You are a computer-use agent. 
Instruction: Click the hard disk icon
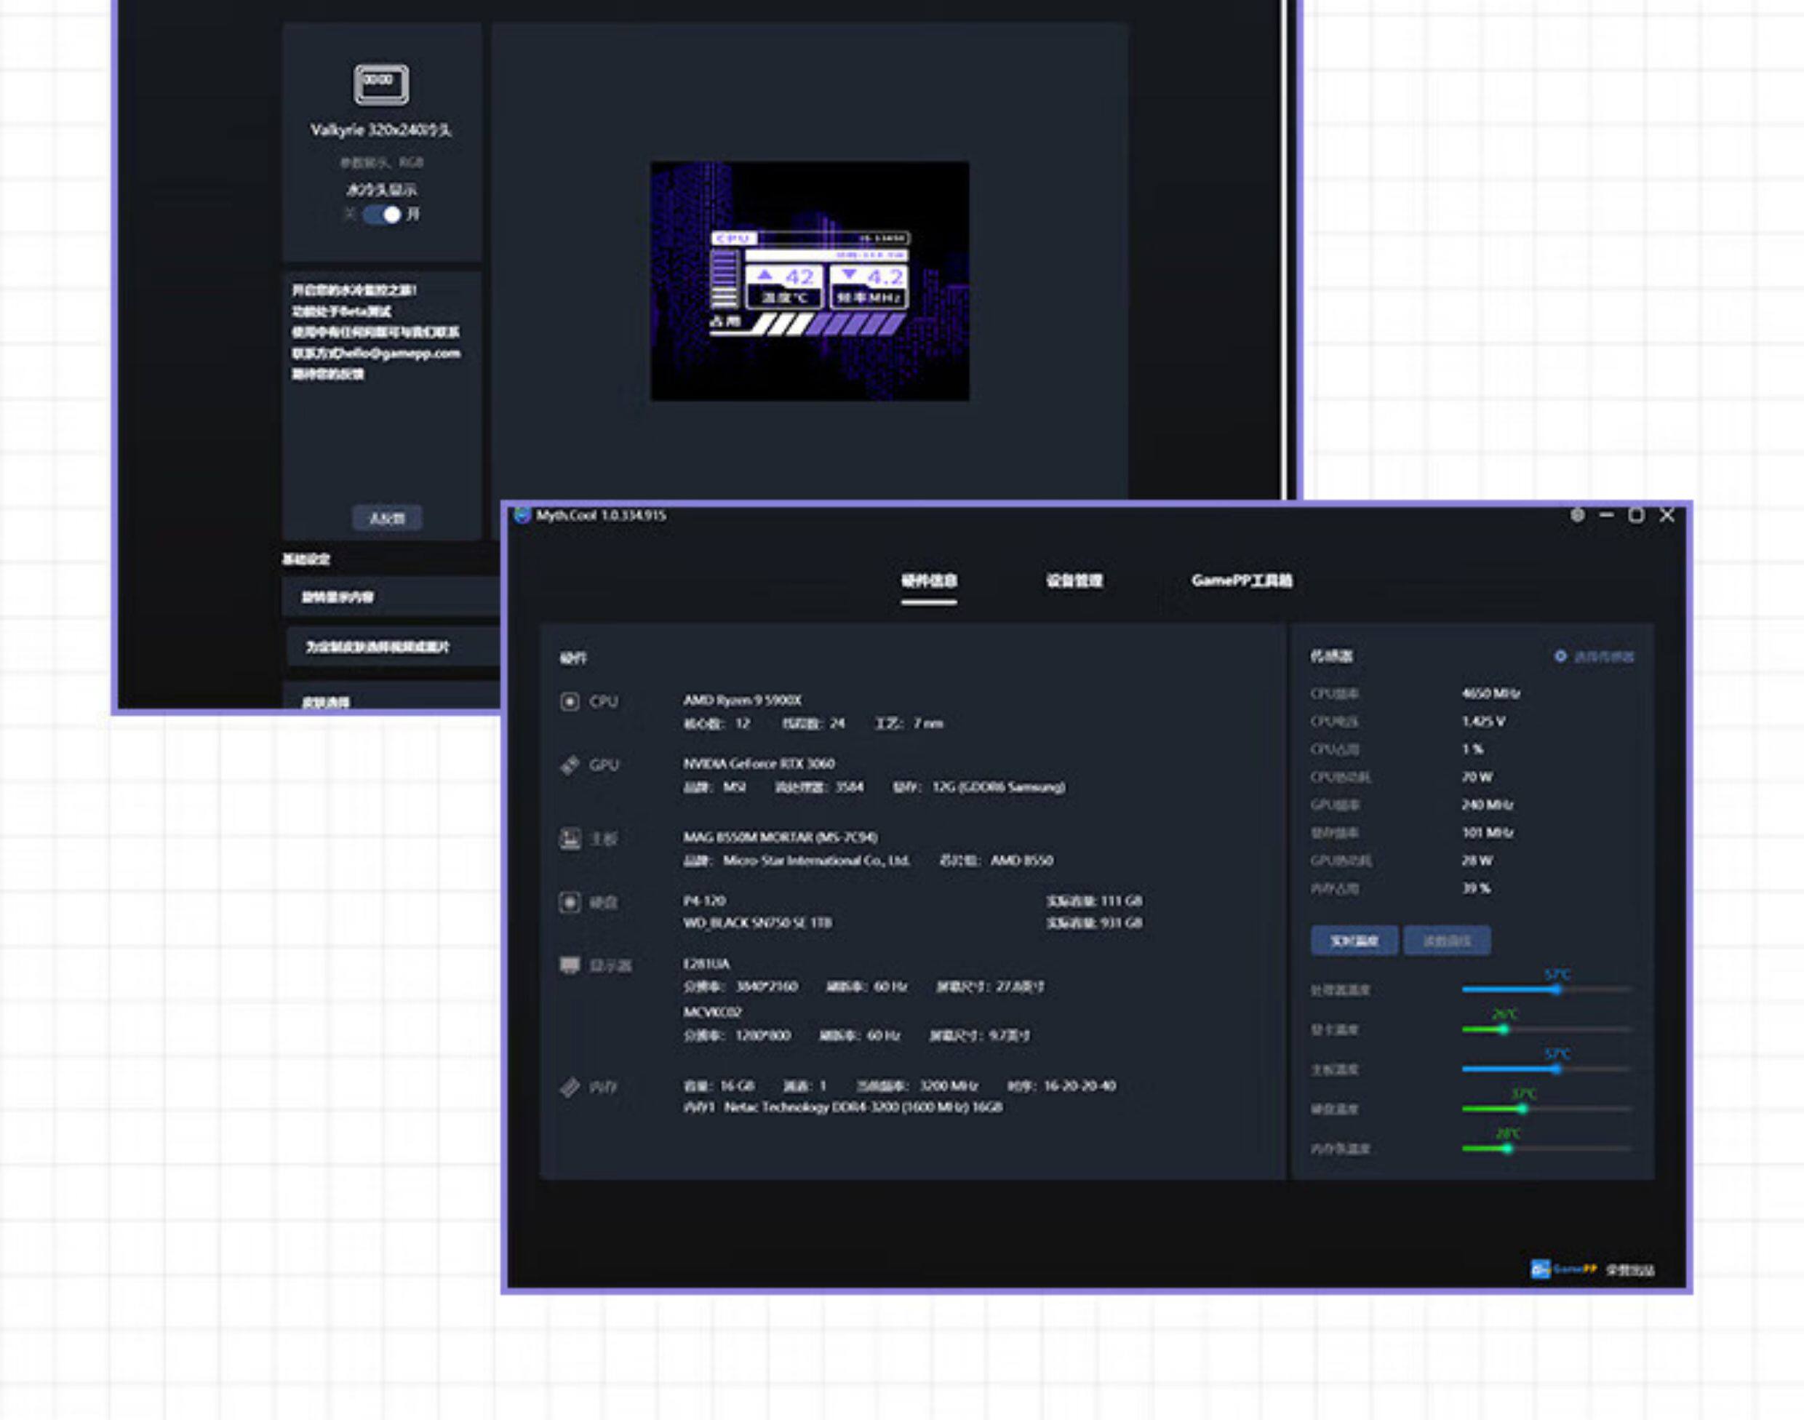pos(570,902)
